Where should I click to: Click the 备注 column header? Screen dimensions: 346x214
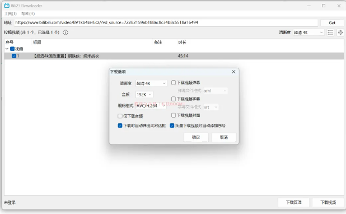(158, 42)
